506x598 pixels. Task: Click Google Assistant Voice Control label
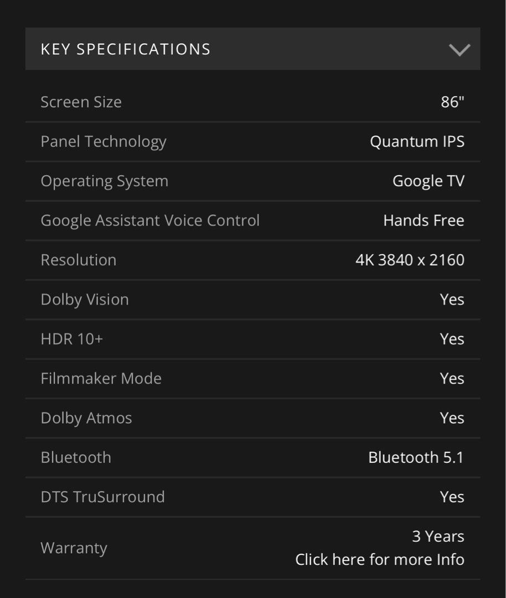150,220
